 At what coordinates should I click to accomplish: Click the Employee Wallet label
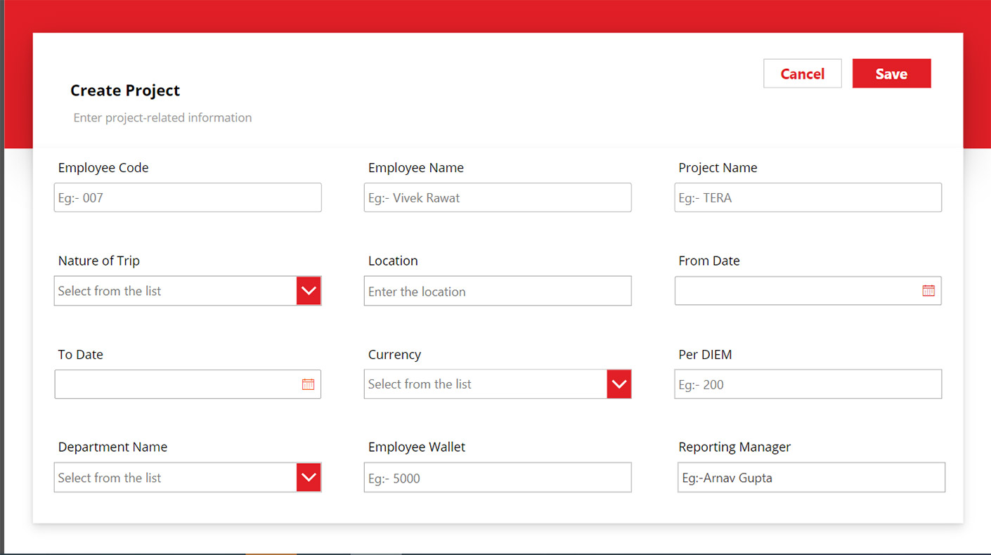tap(417, 447)
